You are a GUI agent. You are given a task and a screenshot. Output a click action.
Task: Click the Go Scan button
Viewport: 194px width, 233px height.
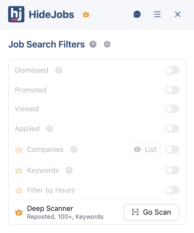(151, 212)
